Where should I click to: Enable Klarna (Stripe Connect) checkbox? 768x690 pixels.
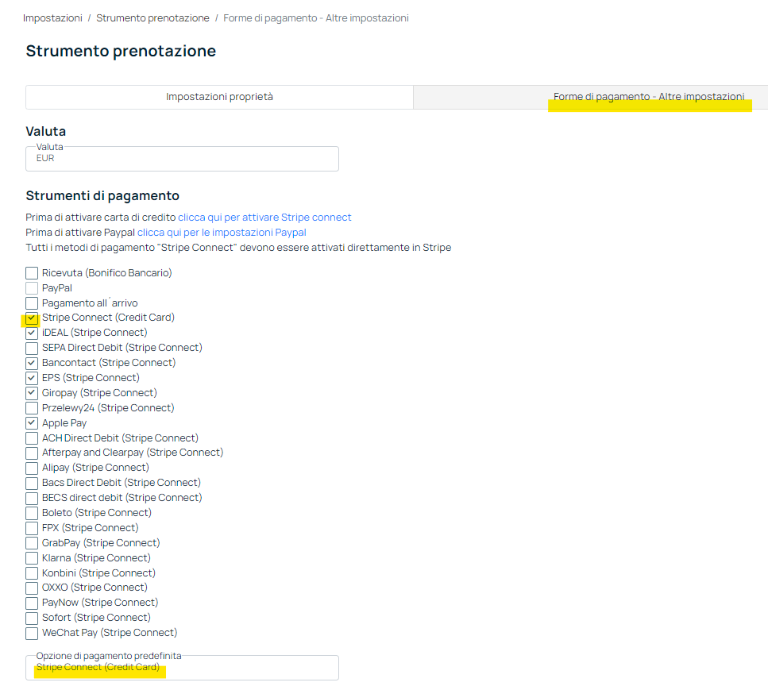(32, 558)
